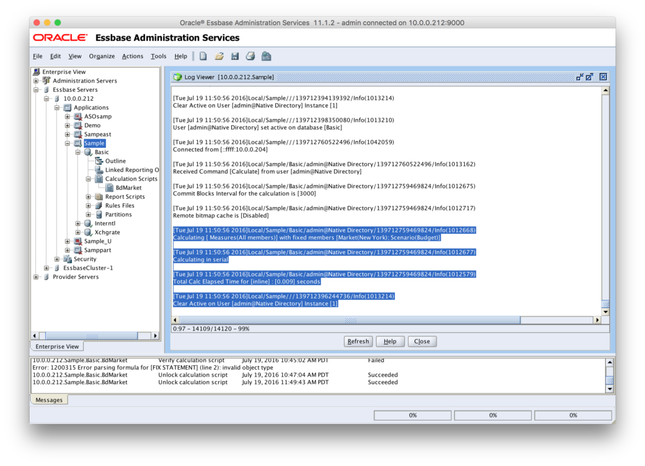Screen dimensions: 645x466
Task: Click the Print toolbar icon
Action: pyautogui.click(x=251, y=56)
